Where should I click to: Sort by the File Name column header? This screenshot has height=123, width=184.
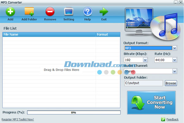[x=49, y=34]
